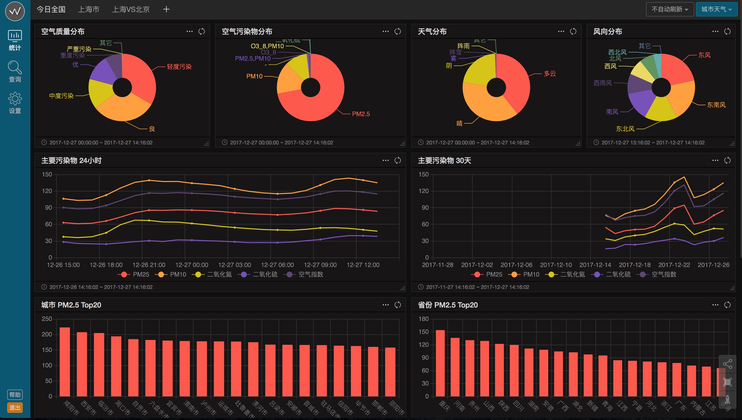Click the app logo at top left
Image resolution: width=742 pixels, height=420 pixels.
click(x=15, y=11)
